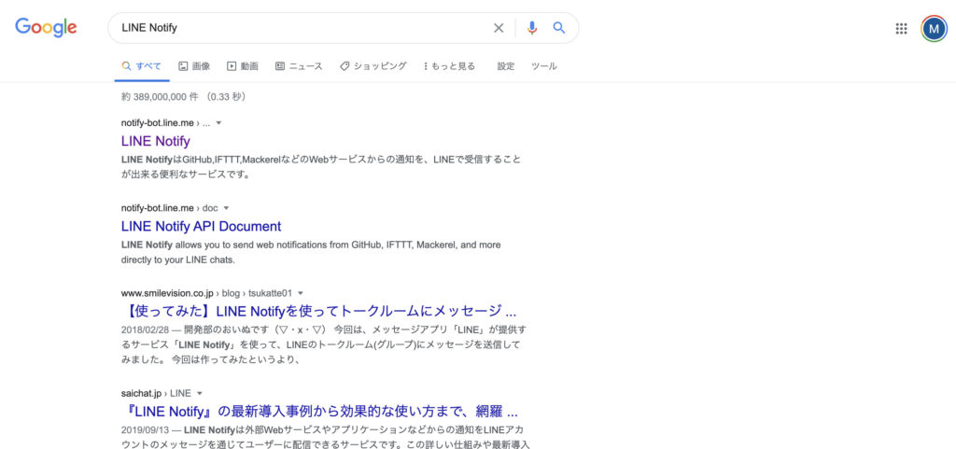Viewport: 956px width, 449px height.
Task: Switch to the 動画 (Videos) tab
Action: 243,66
